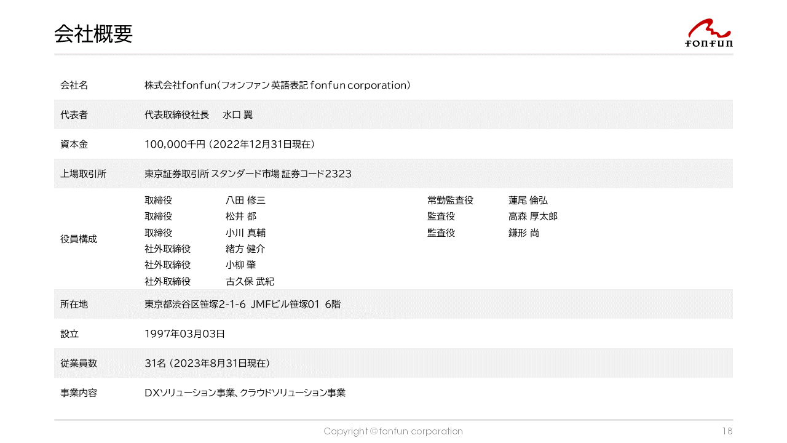Select the 役員構成 row label
The width and height of the screenshot is (787, 443).
tap(78, 239)
